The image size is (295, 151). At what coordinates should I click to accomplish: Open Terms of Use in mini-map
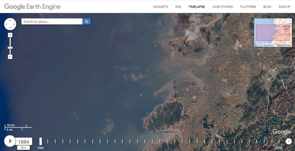pyautogui.click(x=283, y=45)
